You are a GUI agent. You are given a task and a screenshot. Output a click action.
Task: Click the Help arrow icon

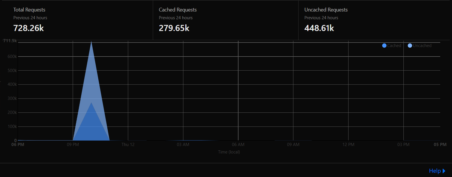444,171
